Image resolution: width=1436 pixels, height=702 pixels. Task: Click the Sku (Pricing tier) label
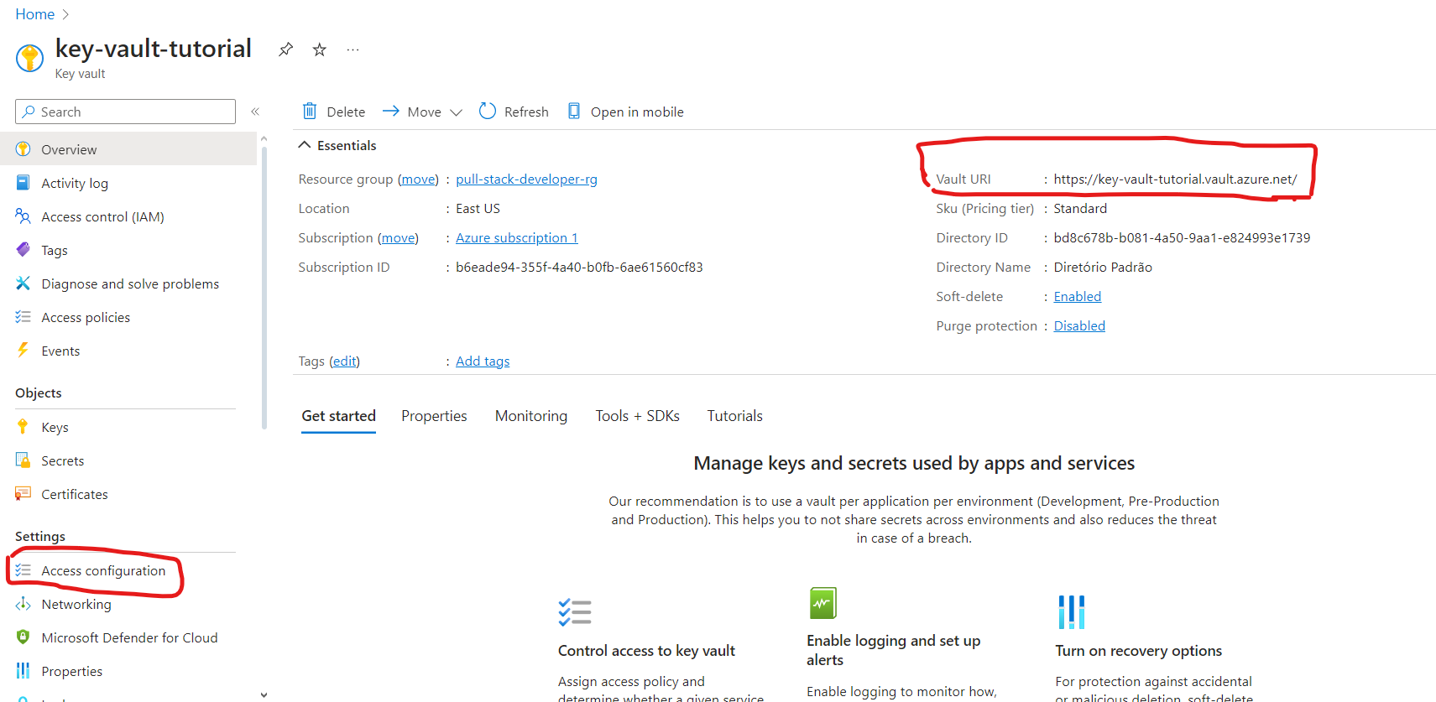984,209
